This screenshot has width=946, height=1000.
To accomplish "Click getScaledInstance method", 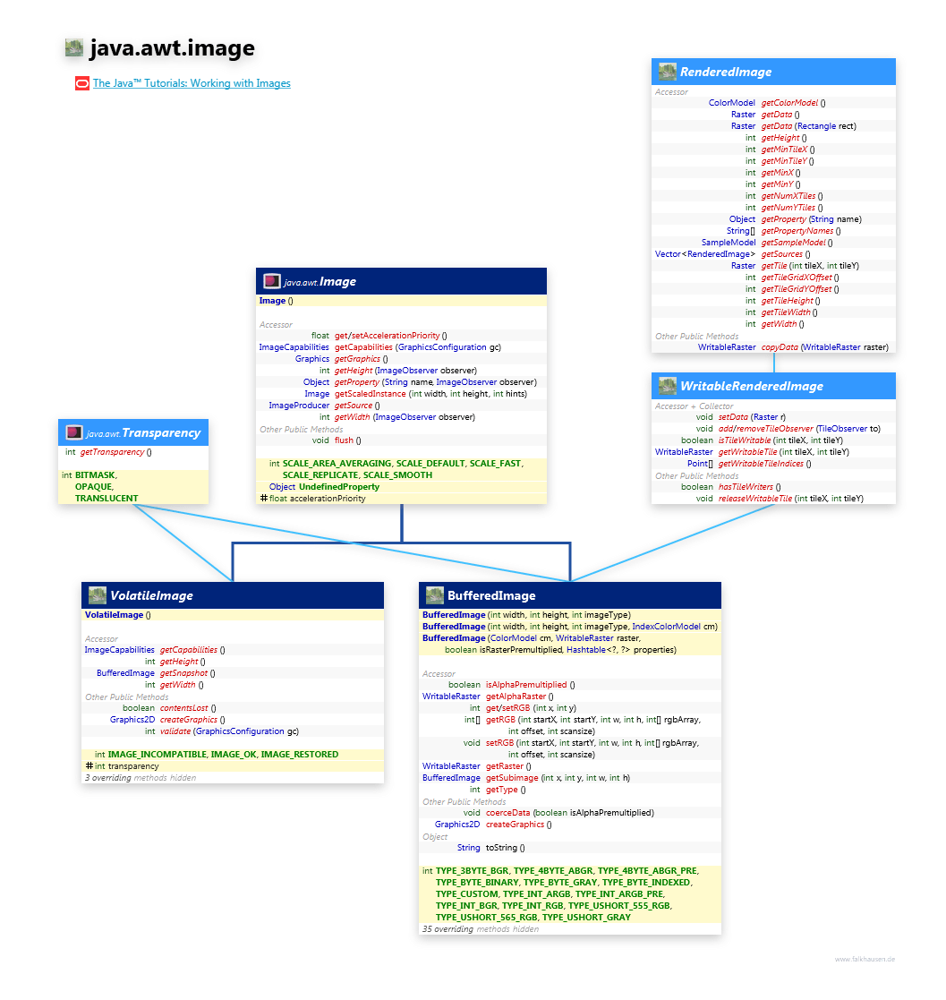I will 370,394.
